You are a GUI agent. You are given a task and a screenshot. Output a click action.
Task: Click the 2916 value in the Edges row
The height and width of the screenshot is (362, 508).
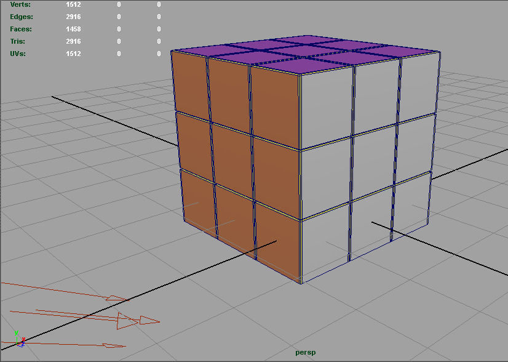[x=73, y=17]
